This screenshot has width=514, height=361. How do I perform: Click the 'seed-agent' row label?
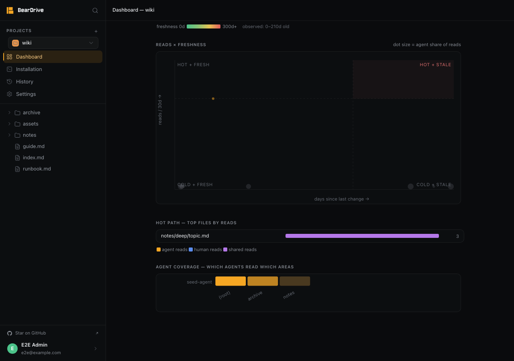pos(199,282)
